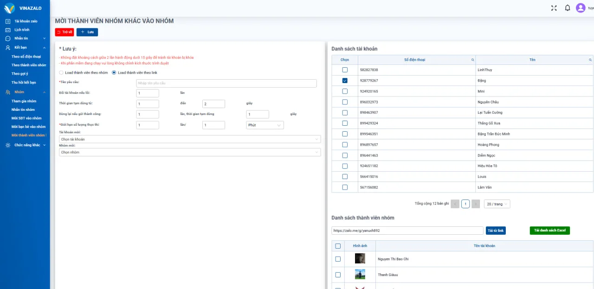Open the notifications bell

[x=567, y=8]
